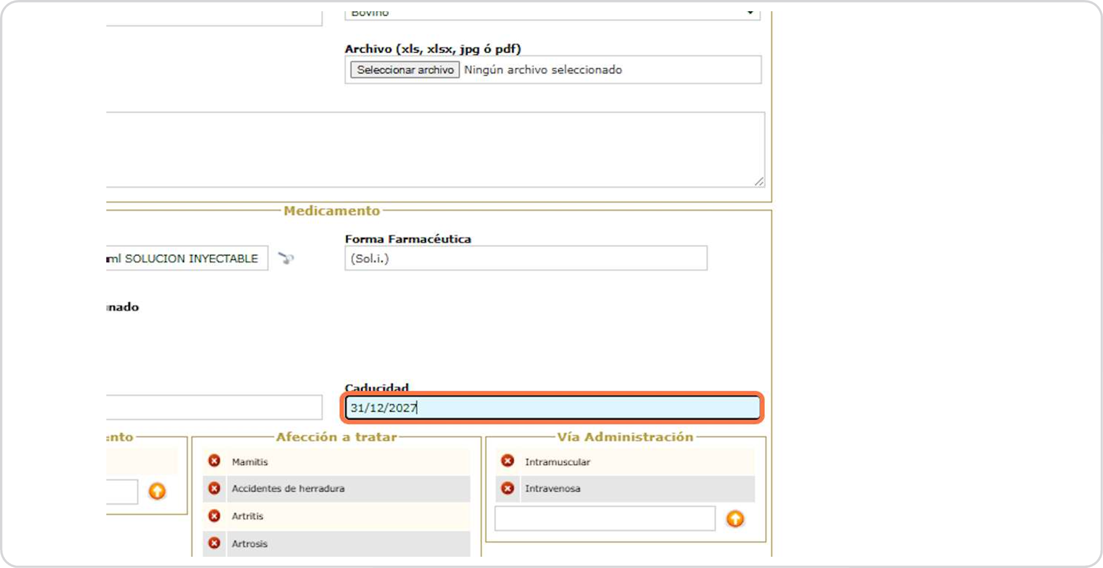Click the SOLUCION INYECTABLE medication field
This screenshot has height=568, width=1103.
(187, 258)
